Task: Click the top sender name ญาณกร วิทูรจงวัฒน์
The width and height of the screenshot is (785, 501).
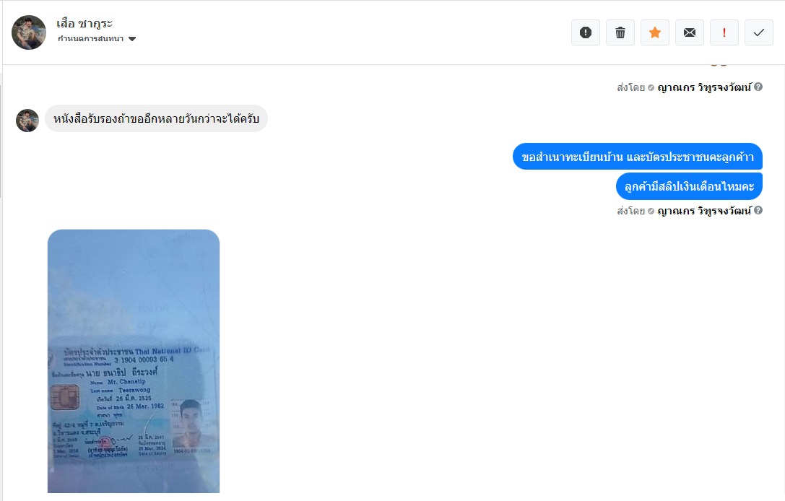Action: pyautogui.click(x=704, y=87)
